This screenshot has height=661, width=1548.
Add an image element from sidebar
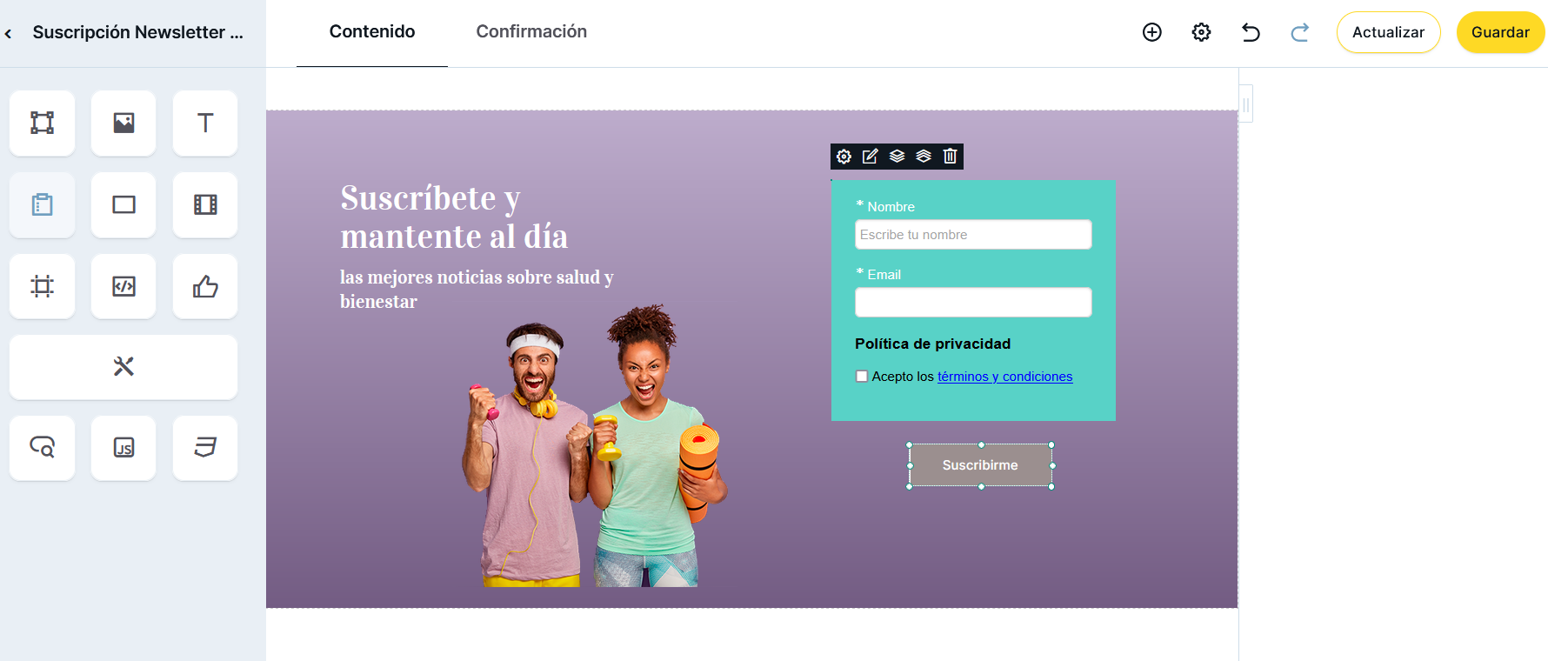[123, 123]
